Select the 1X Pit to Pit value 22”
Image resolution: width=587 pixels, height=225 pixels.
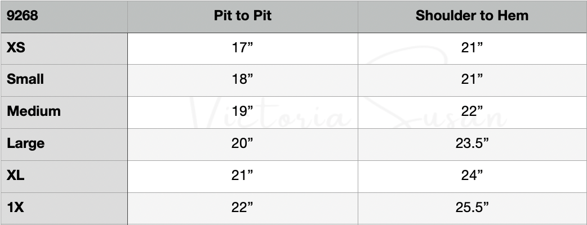[243, 208]
